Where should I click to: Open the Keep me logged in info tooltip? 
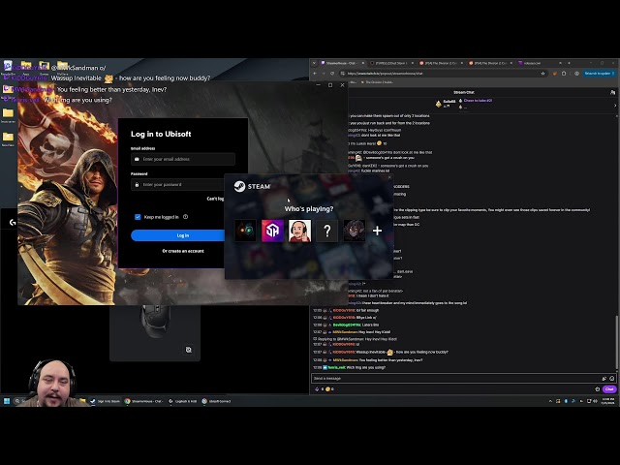[185, 217]
